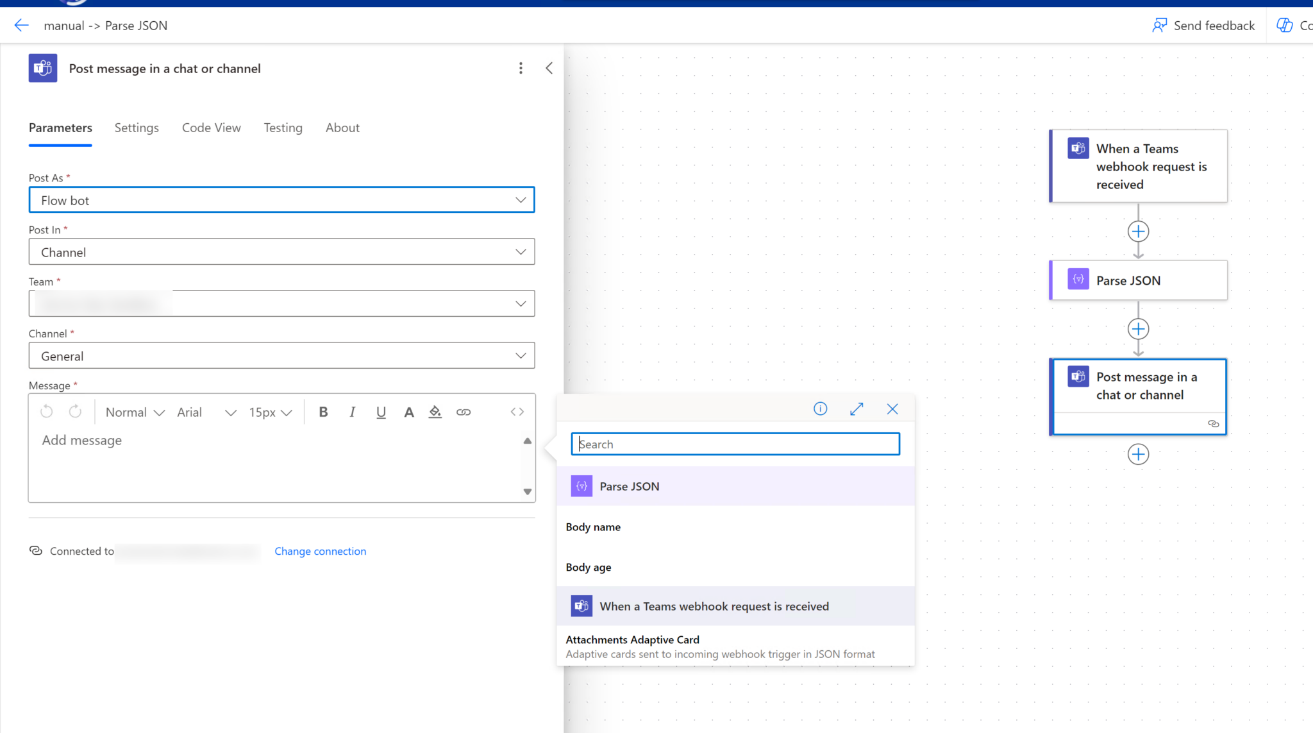Click inside the dynamic content search field
Image resolution: width=1313 pixels, height=733 pixels.
pyautogui.click(x=735, y=443)
